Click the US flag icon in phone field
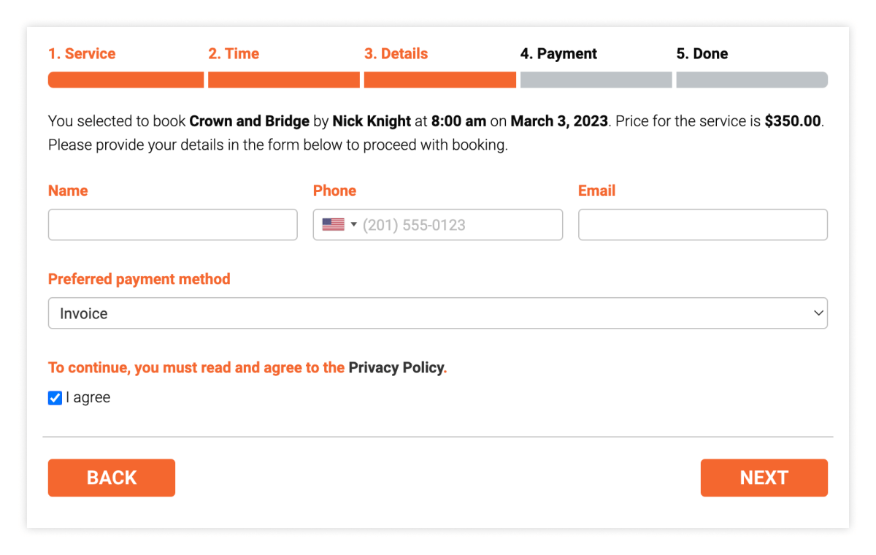Image resolution: width=876 pixels, height=555 pixels. pyautogui.click(x=334, y=224)
